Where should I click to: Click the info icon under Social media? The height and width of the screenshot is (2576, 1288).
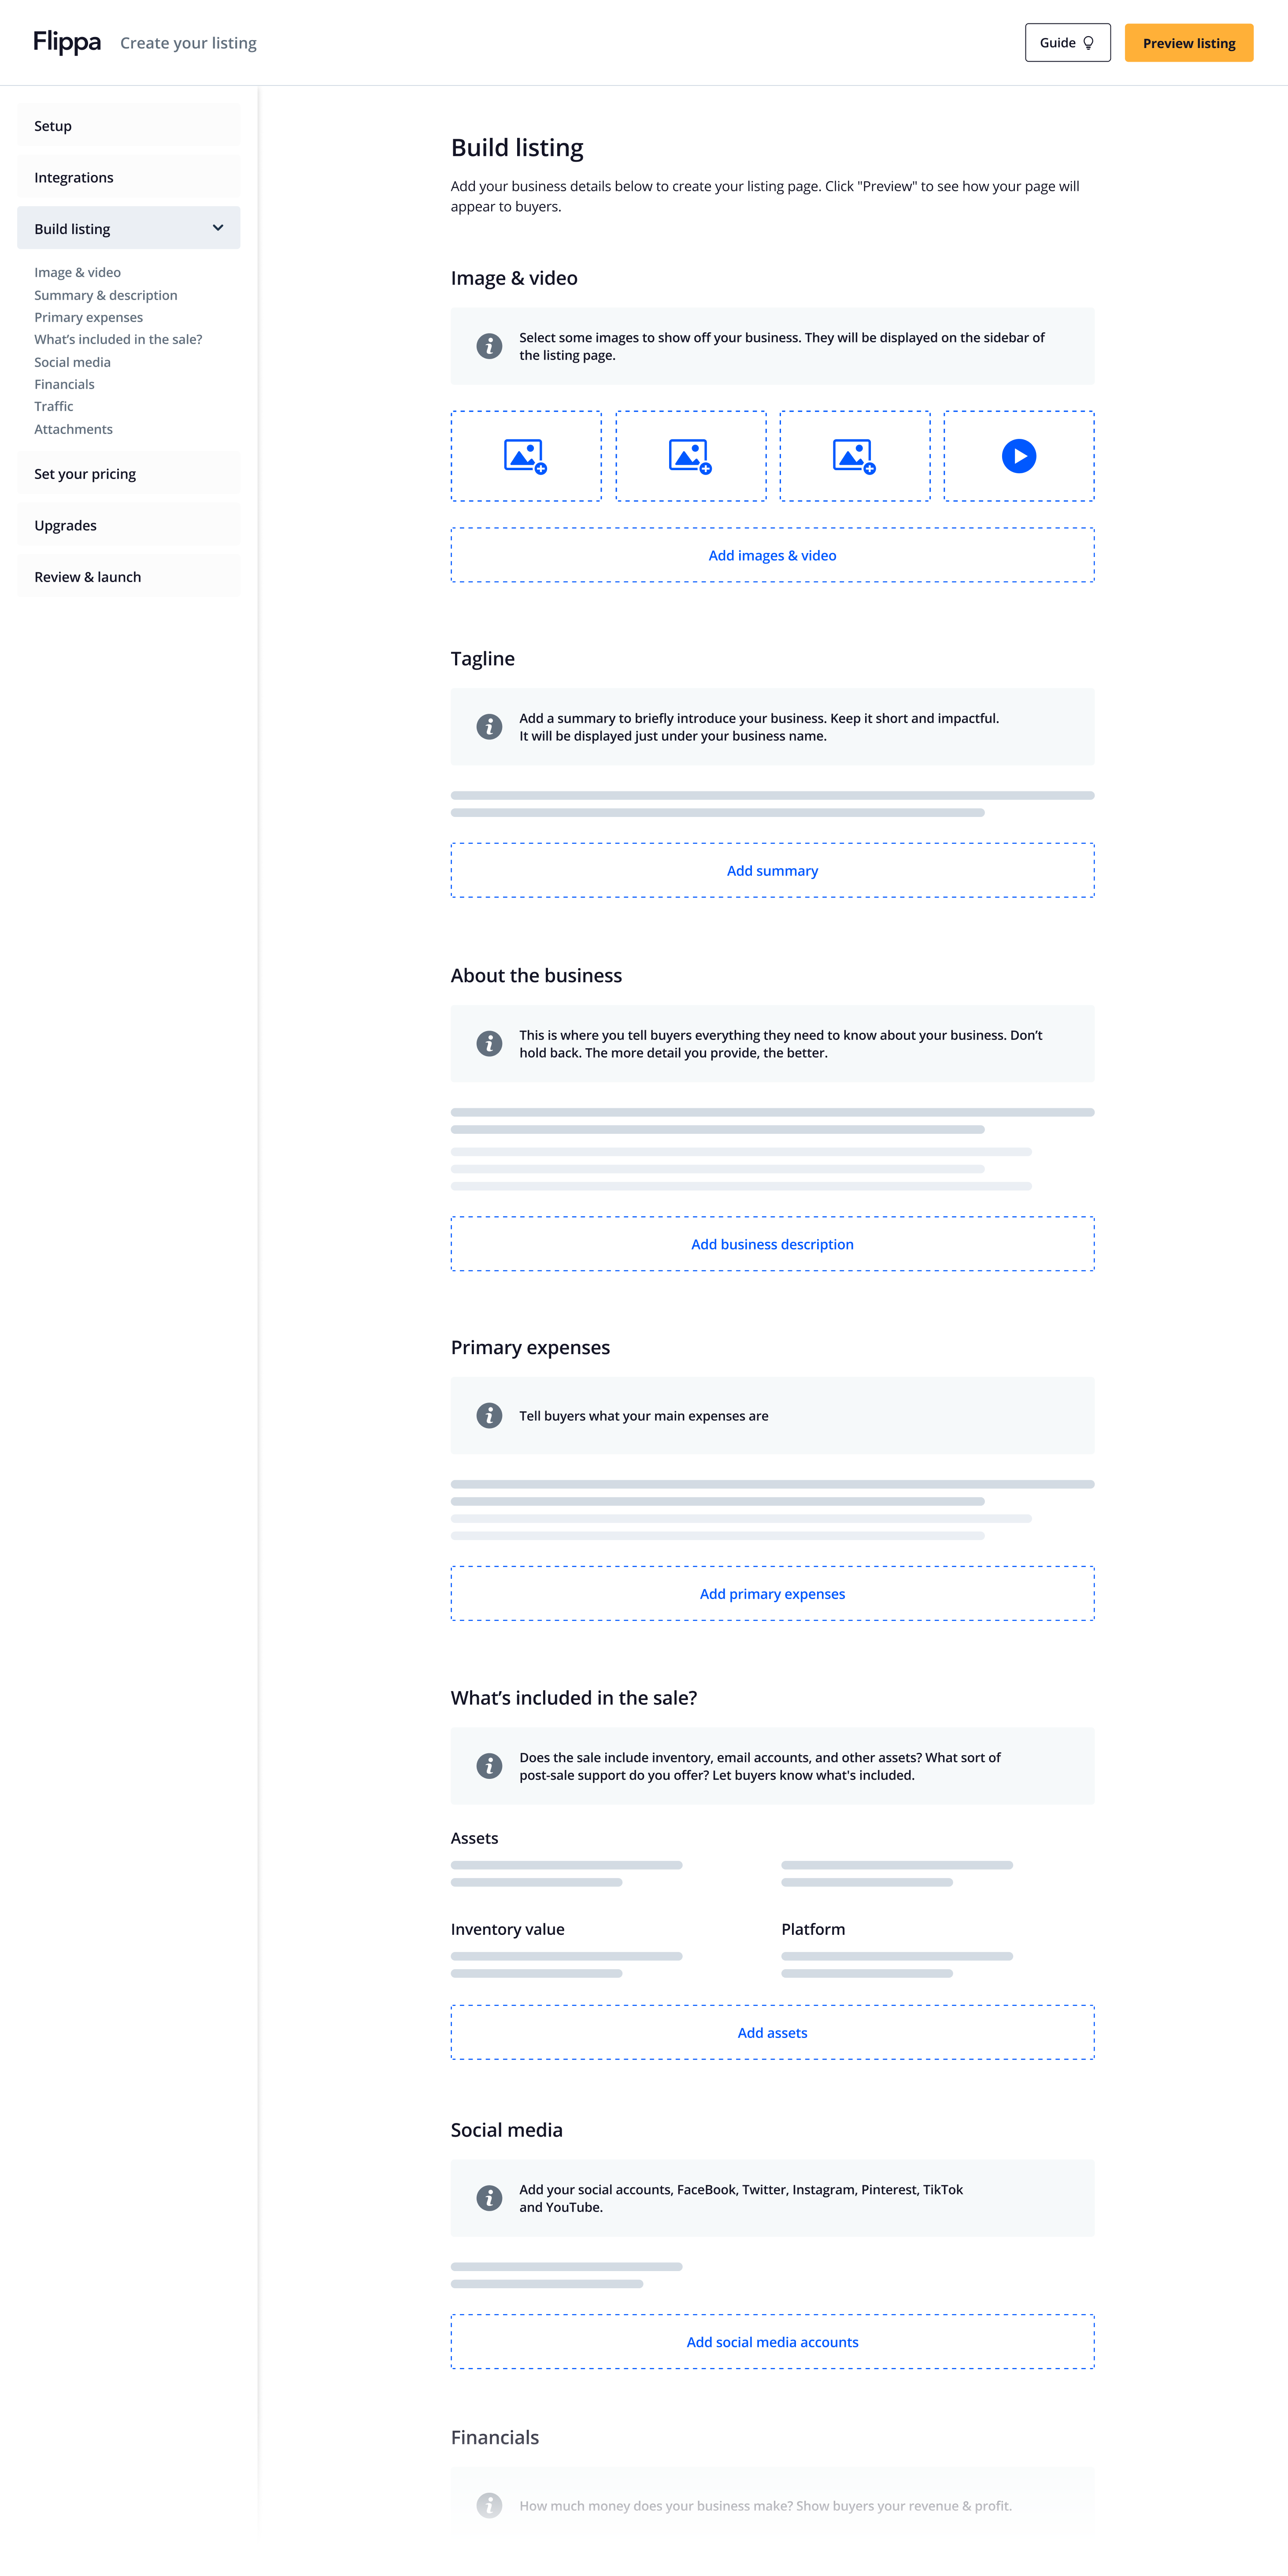[x=489, y=2197]
